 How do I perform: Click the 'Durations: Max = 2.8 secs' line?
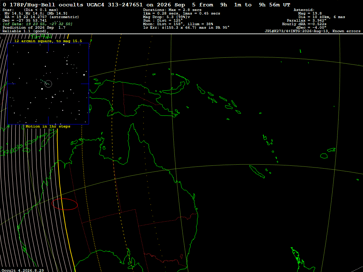pyautogui.click(x=172, y=10)
